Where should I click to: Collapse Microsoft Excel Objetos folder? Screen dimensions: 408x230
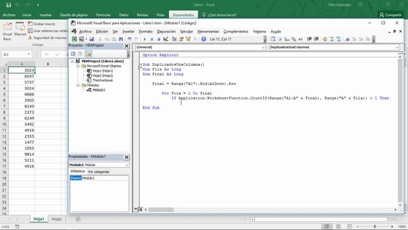78,66
